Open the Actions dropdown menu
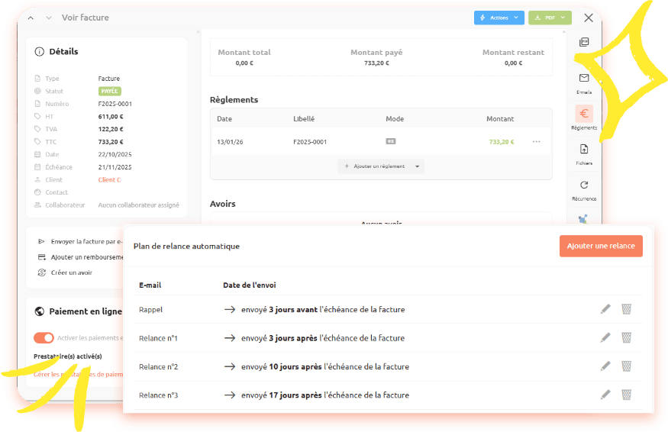The width and height of the screenshot is (668, 432). pos(499,18)
